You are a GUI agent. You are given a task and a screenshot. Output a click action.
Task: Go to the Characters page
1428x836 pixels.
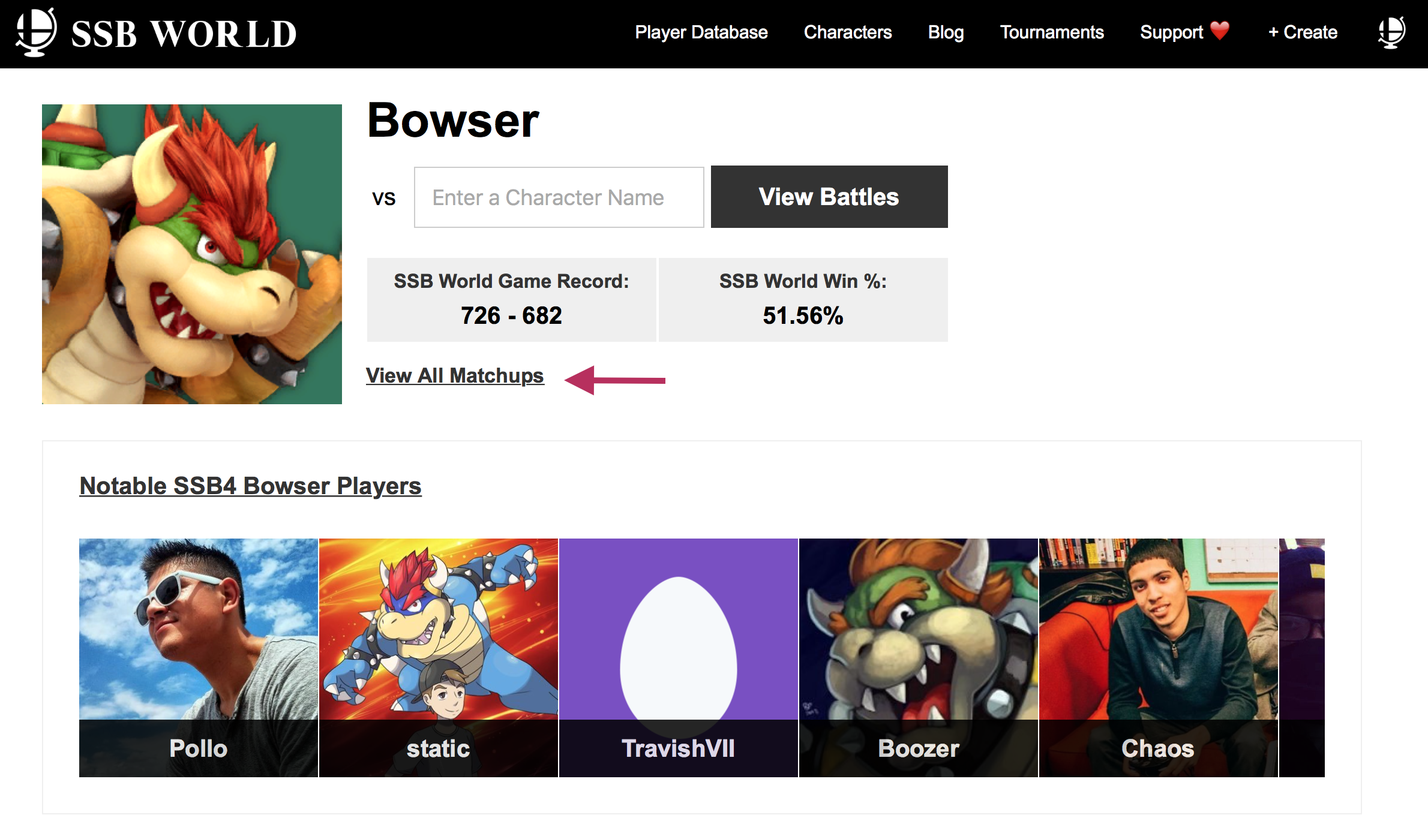click(x=848, y=32)
